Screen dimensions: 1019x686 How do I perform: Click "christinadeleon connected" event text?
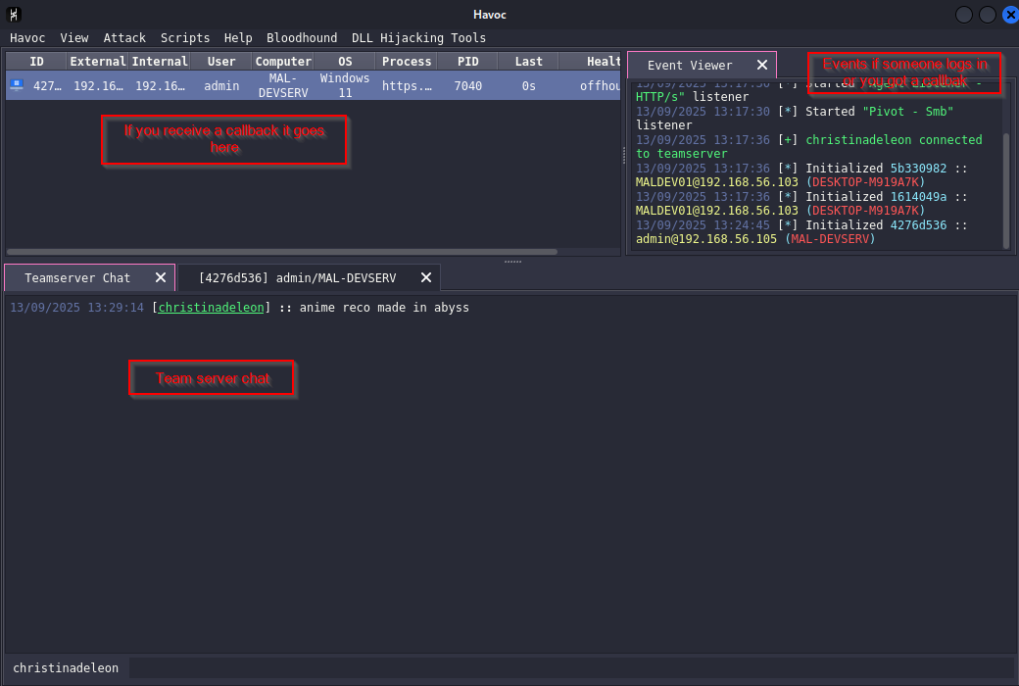tap(895, 139)
